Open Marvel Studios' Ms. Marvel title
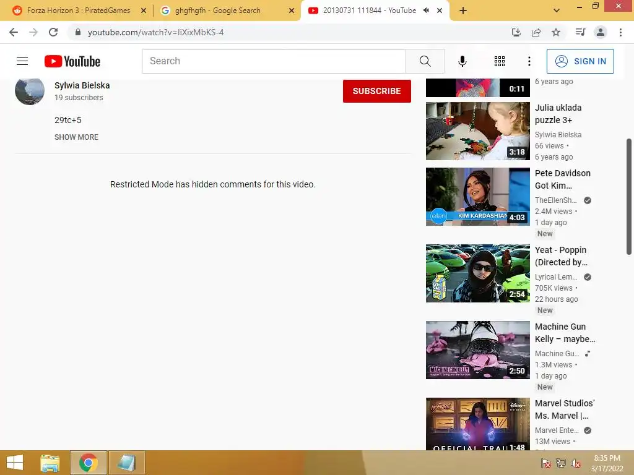Viewport: 634px width, 475px height. click(565, 409)
